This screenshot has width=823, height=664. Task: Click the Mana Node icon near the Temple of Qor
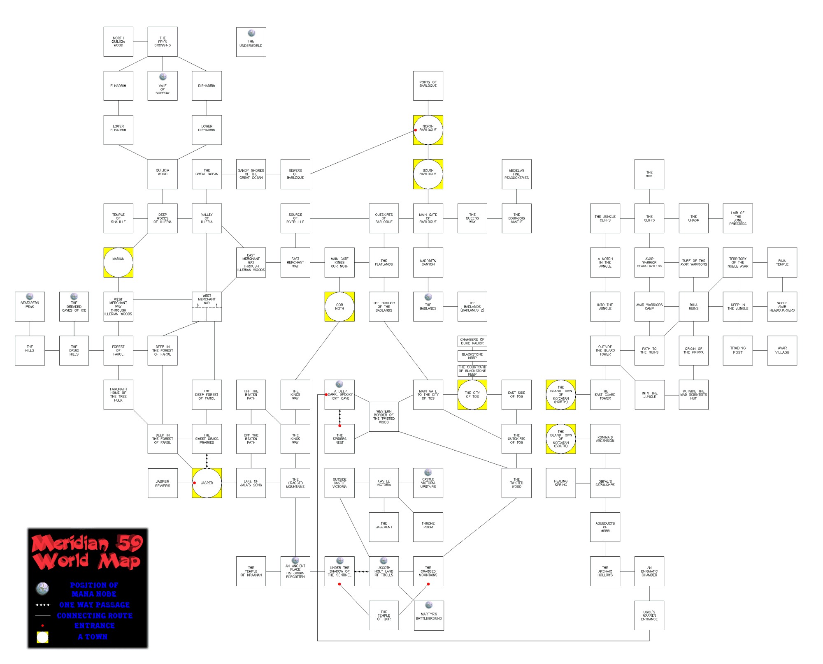(x=429, y=605)
